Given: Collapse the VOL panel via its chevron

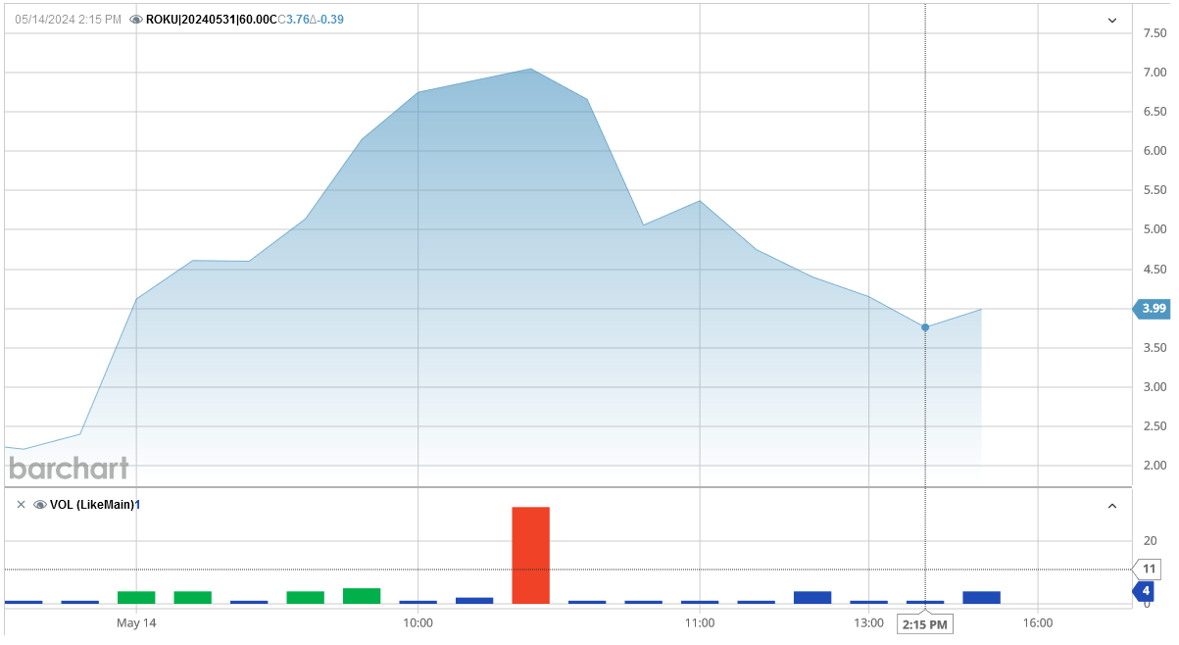Looking at the screenshot, I should (x=1112, y=506).
